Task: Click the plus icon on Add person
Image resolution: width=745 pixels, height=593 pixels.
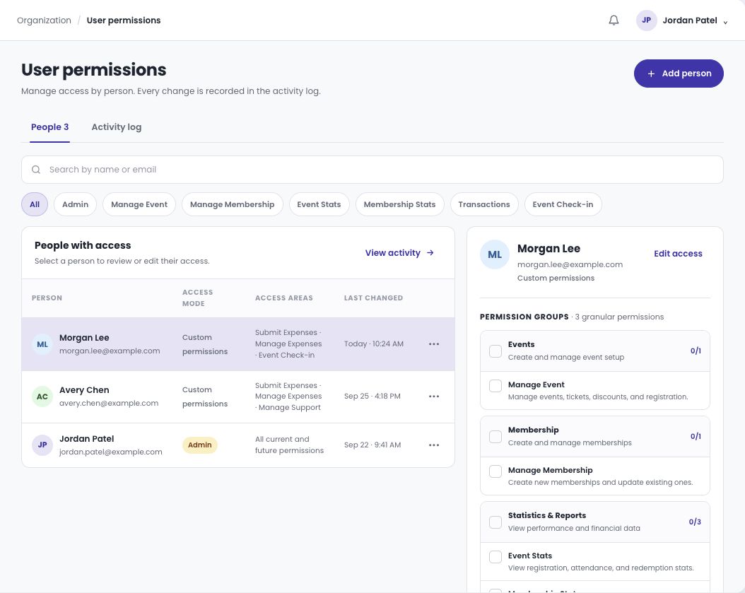Action: point(652,74)
